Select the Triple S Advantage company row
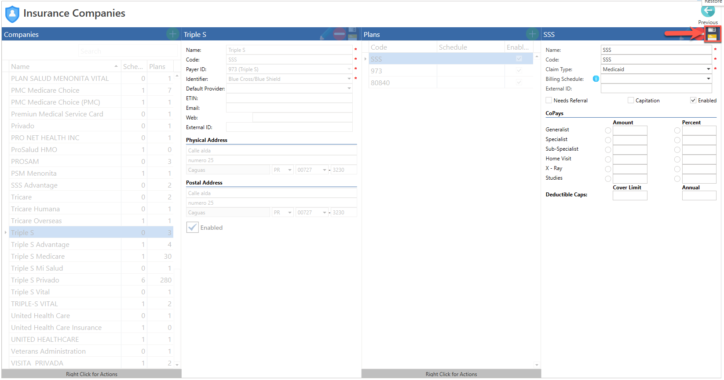724x380 pixels. (91, 244)
